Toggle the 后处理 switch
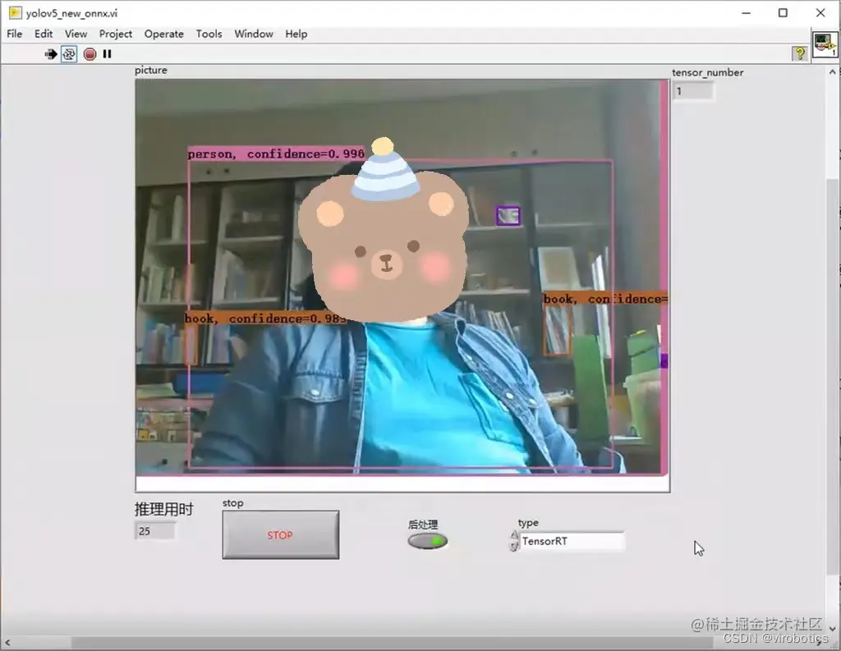 427,541
